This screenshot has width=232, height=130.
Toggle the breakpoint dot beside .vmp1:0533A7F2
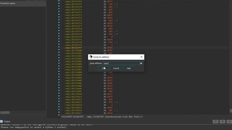(x=59, y=12)
